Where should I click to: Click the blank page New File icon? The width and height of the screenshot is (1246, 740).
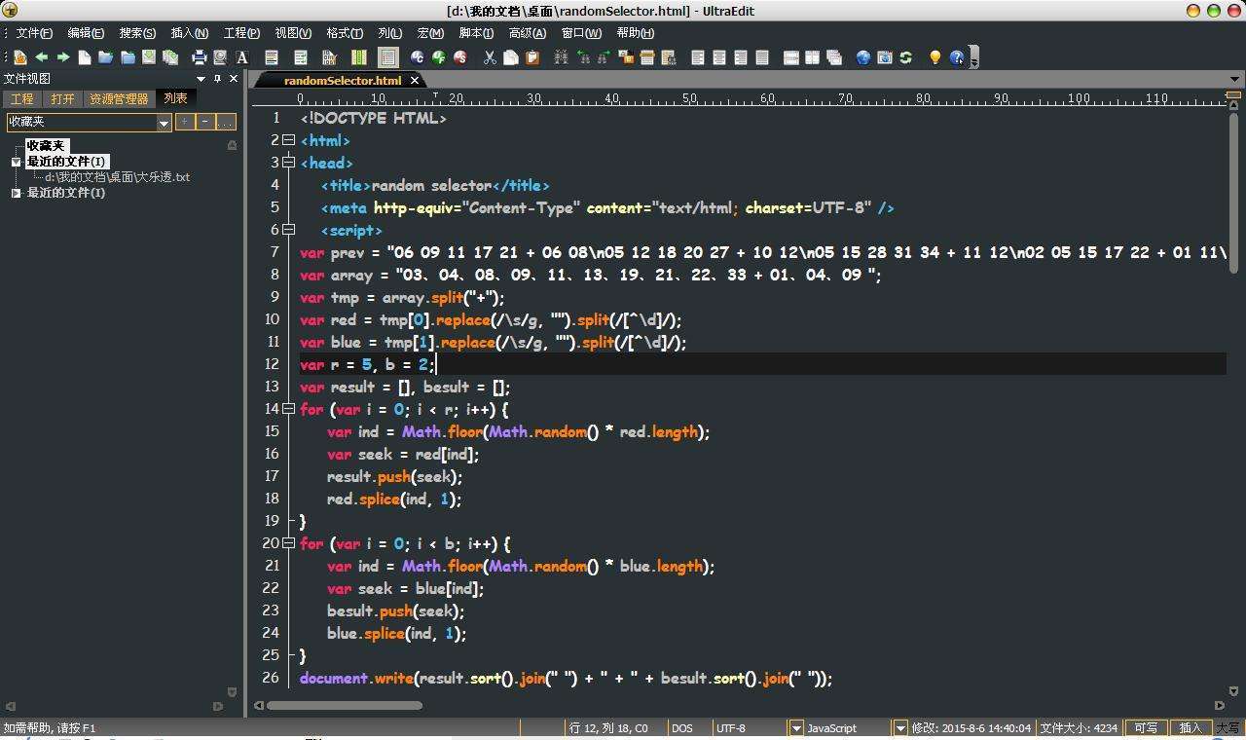pos(85,57)
